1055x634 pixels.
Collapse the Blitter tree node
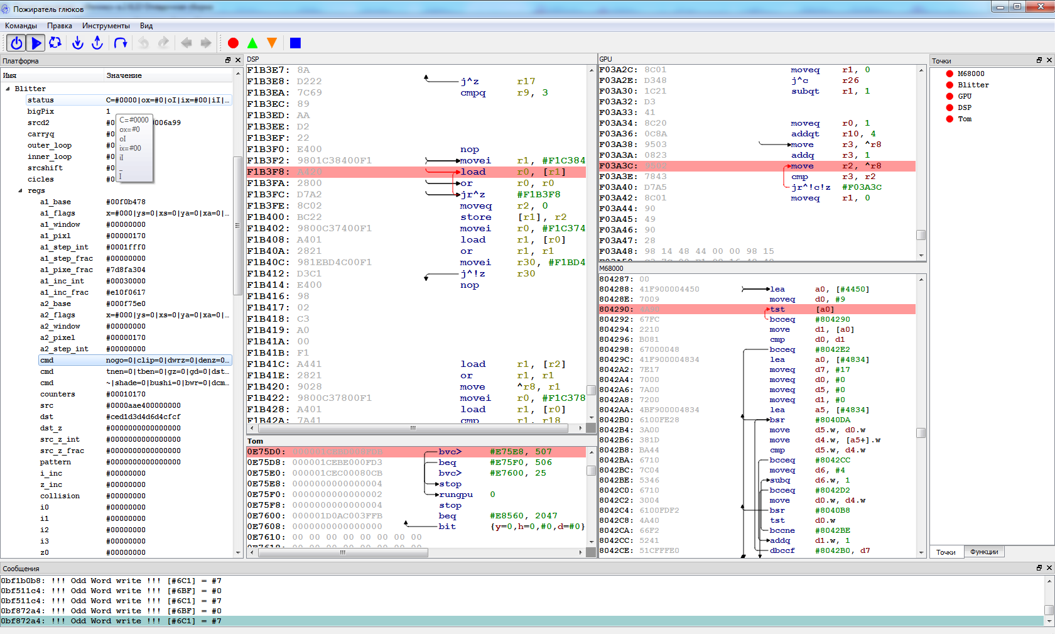(x=8, y=89)
